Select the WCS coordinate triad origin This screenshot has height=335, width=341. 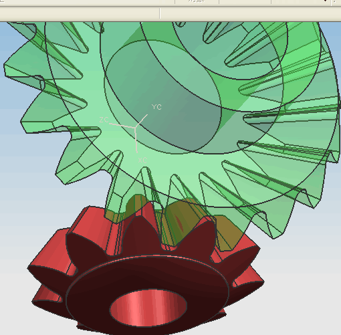[x=135, y=128]
